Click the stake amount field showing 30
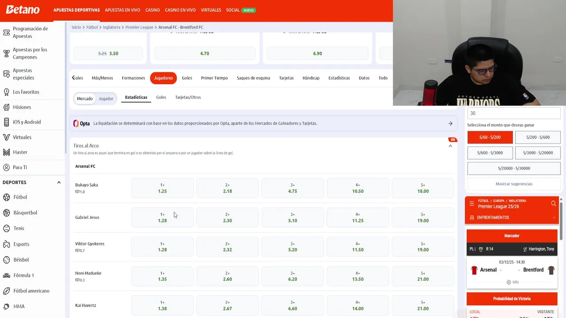The height and width of the screenshot is (318, 566). [x=514, y=114]
